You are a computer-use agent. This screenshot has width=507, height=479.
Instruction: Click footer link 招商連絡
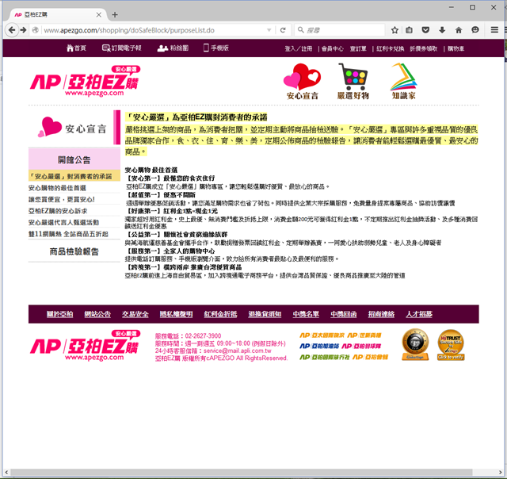click(x=381, y=314)
